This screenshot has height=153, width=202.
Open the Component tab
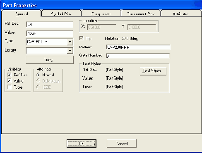pyautogui.click(x=101, y=14)
